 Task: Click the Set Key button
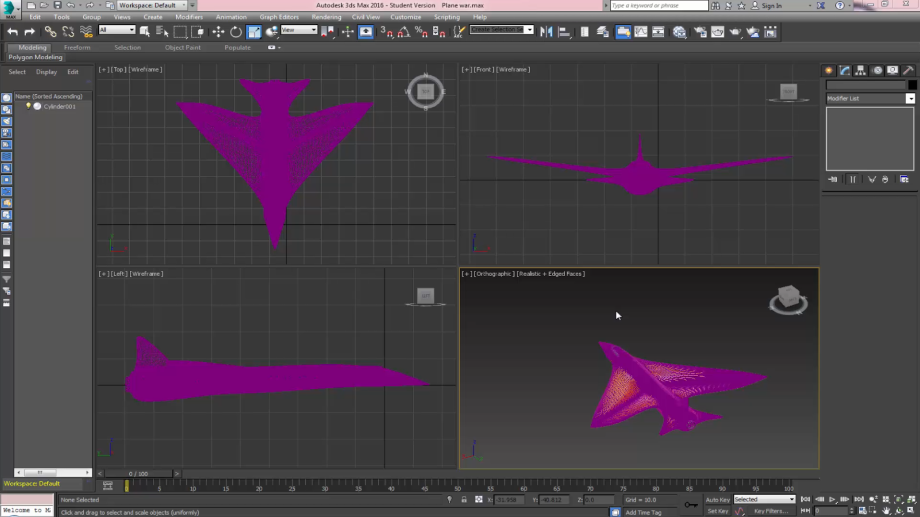point(718,511)
